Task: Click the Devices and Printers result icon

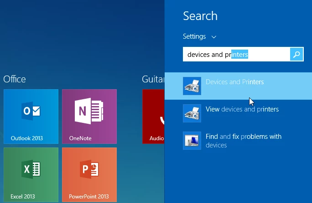Action: (192, 86)
